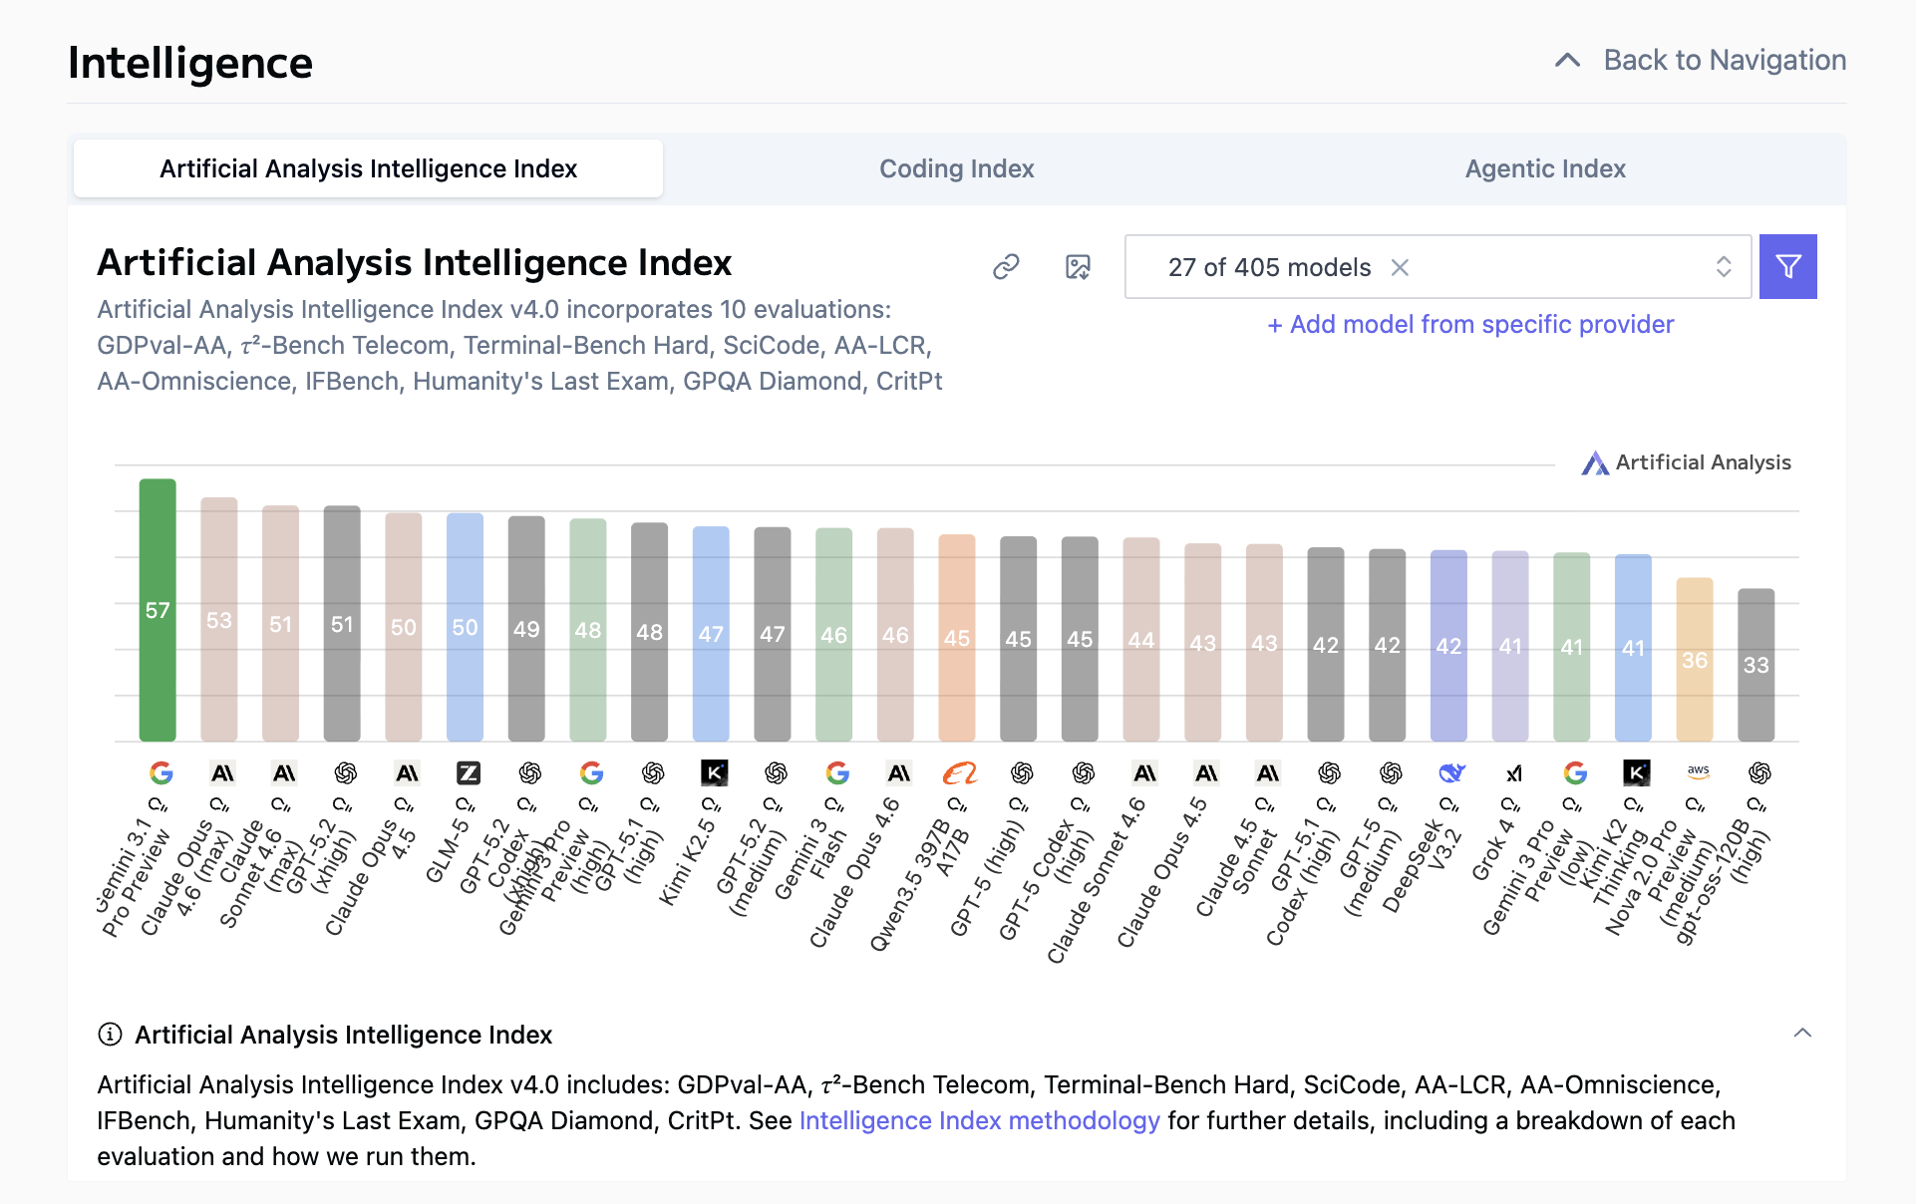Click the Back to Navigation chevron
The height and width of the screenshot is (1204, 1916).
1567,61
